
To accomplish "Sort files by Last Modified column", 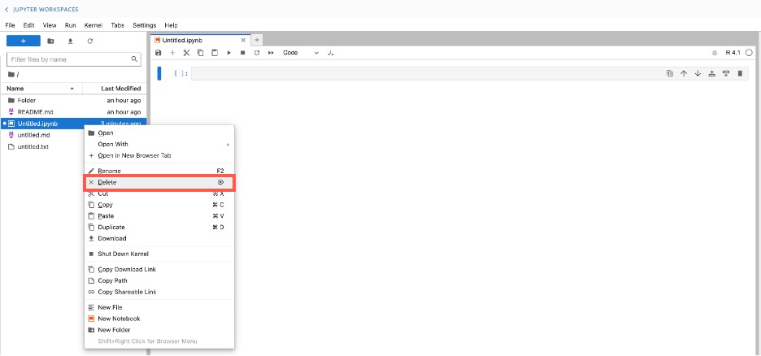I will pos(115,89).
